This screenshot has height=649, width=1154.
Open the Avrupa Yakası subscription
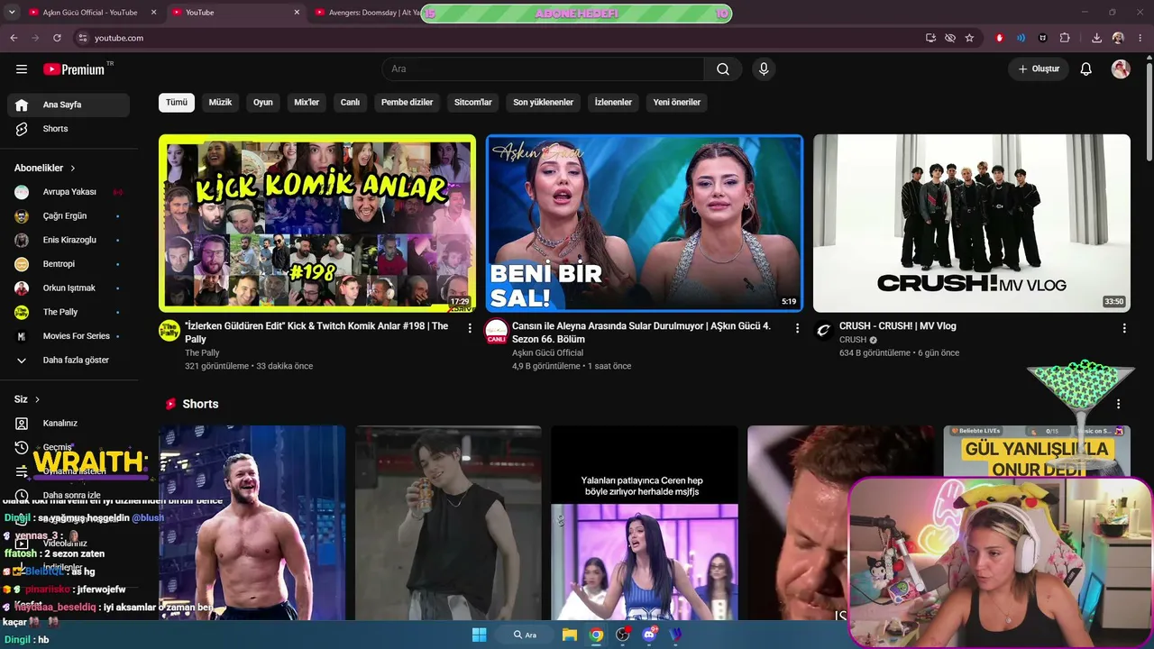69,192
